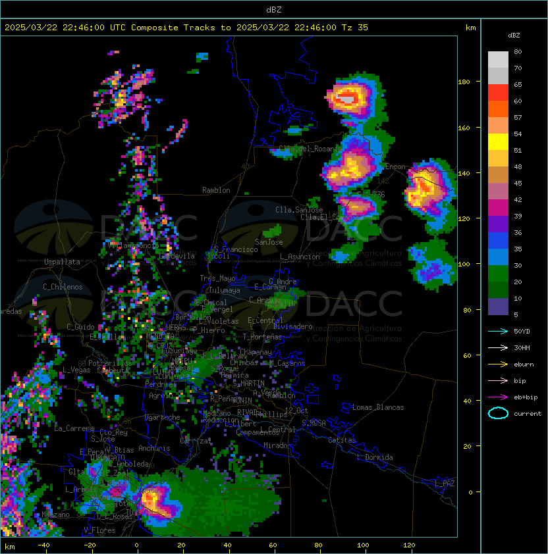Select the red 60-65 dBZ swatch
This screenshot has height=554, width=548.
pyautogui.click(x=498, y=93)
